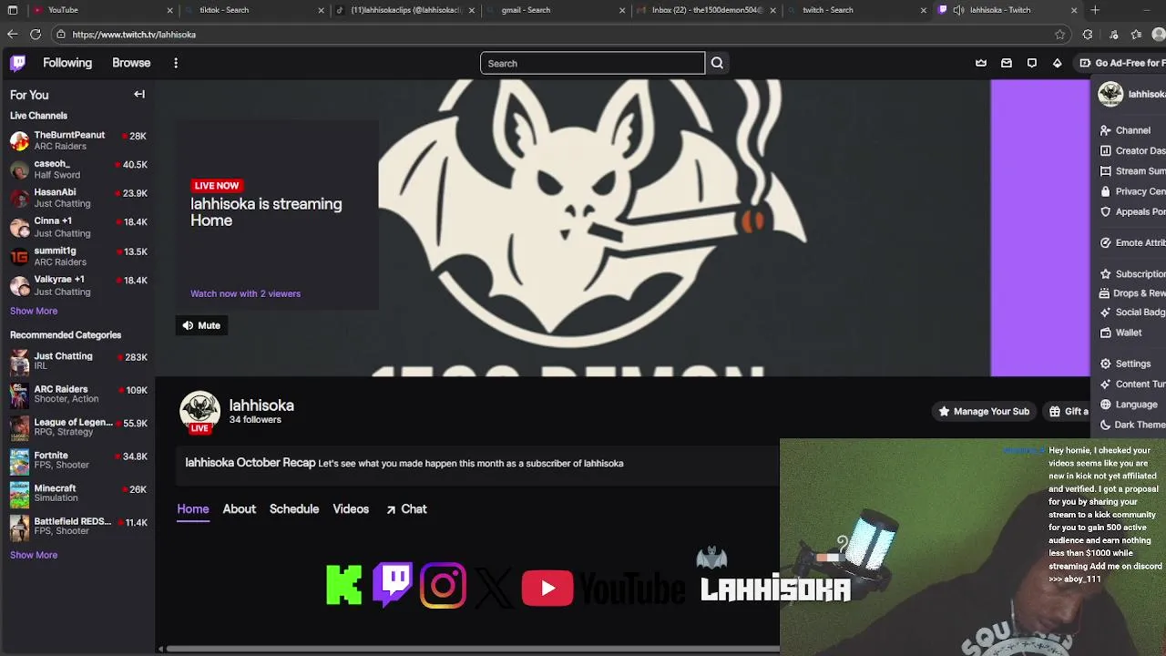Open Valkyrae +1 live channel
The width and height of the screenshot is (1166, 656).
[x=77, y=285]
